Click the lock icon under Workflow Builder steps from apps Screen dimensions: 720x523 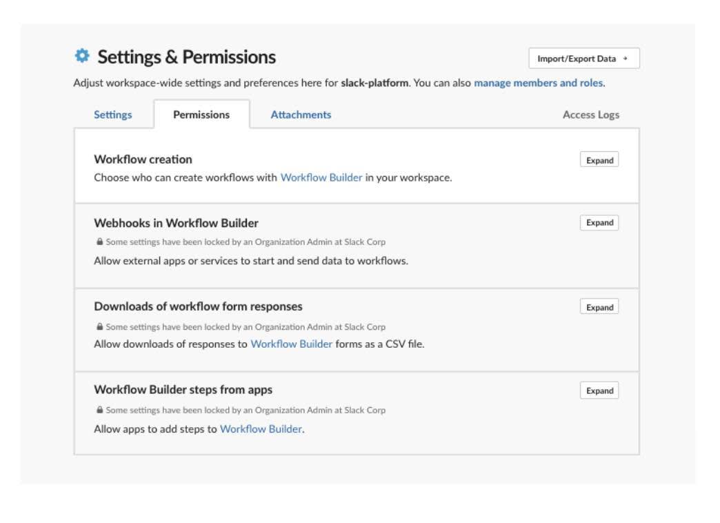pos(99,408)
